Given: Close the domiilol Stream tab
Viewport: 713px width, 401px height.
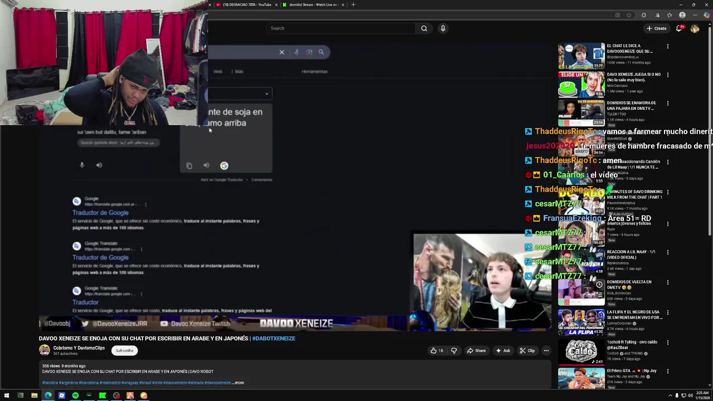Looking at the screenshot, I should coord(343,4).
